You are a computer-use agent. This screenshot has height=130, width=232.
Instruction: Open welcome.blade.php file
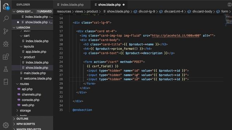click(x=32, y=78)
